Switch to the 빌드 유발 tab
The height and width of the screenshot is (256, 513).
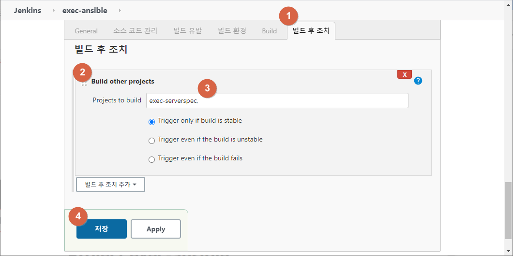tap(187, 31)
